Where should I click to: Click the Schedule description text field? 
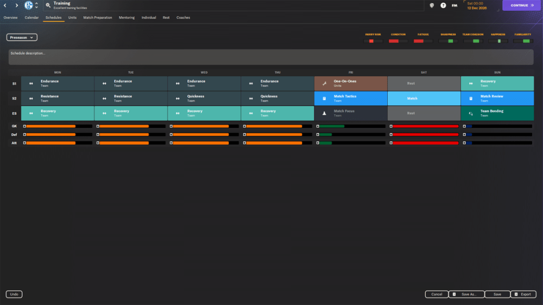[x=270, y=57]
